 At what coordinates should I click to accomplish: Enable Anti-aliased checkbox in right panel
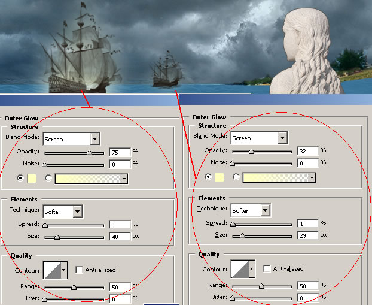point(267,268)
